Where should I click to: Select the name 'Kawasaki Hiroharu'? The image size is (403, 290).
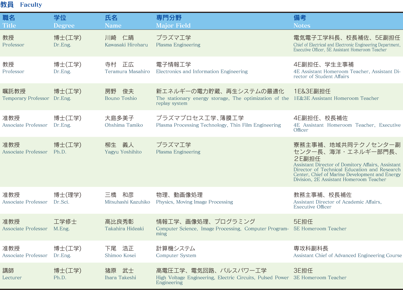(x=126, y=45)
